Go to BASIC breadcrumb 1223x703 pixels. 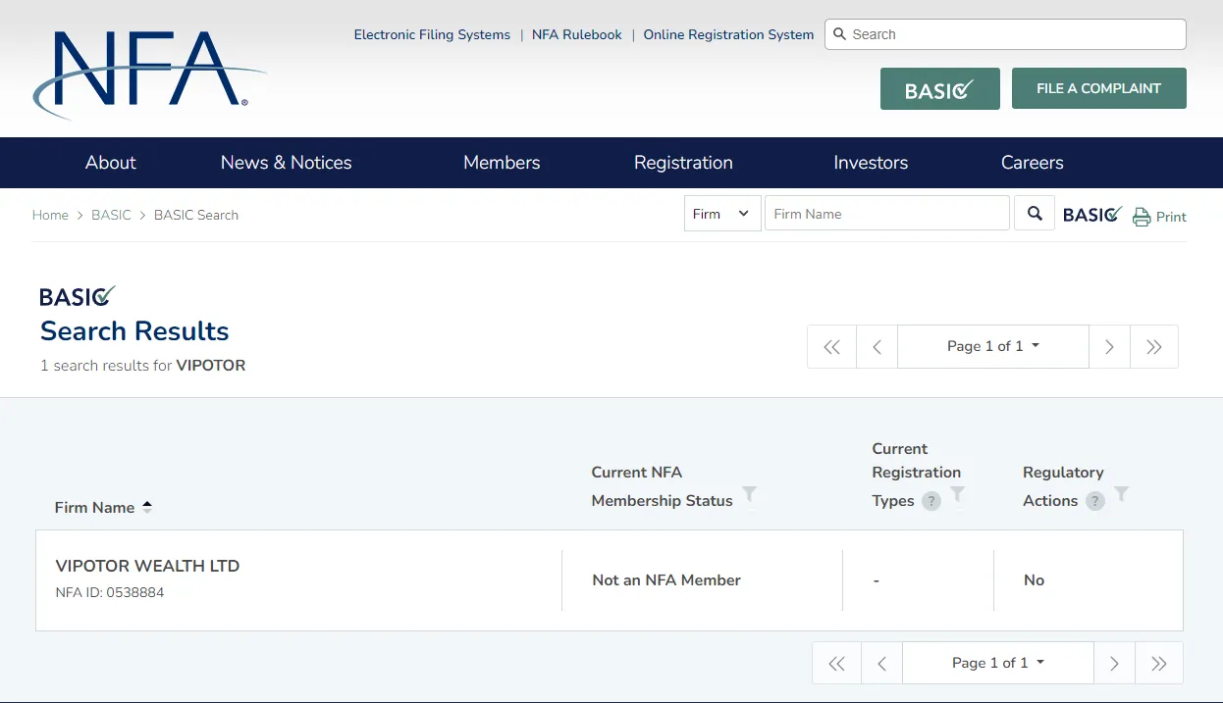[x=111, y=215]
